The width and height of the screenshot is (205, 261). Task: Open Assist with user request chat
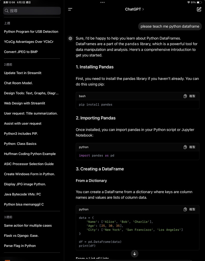pos(23,124)
